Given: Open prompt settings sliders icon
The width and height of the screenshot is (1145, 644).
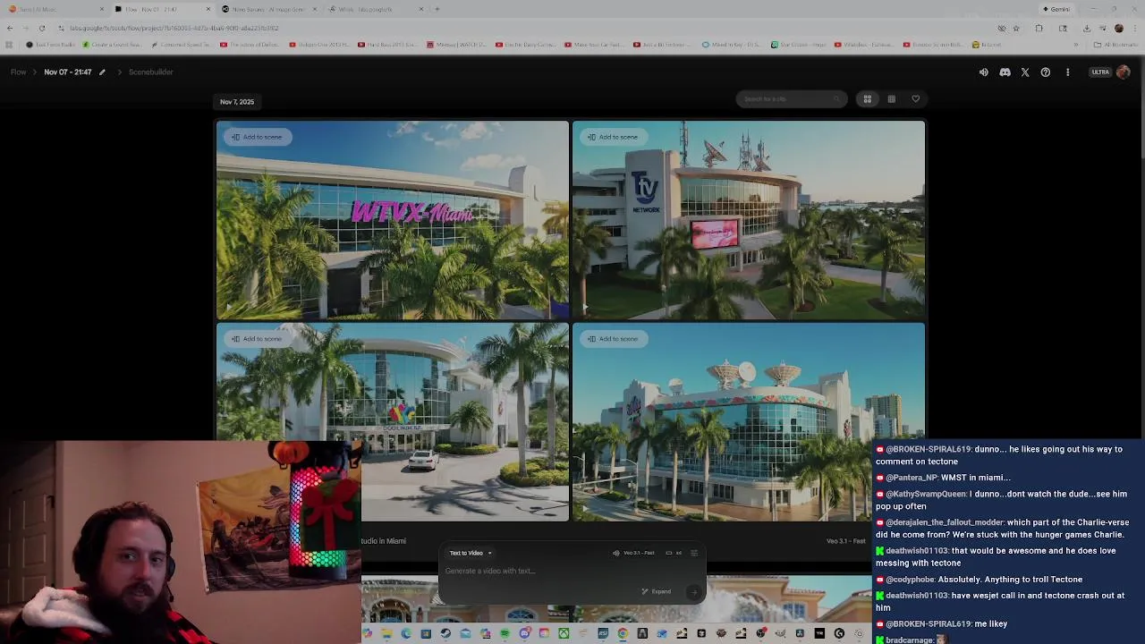Looking at the screenshot, I should pos(694,553).
